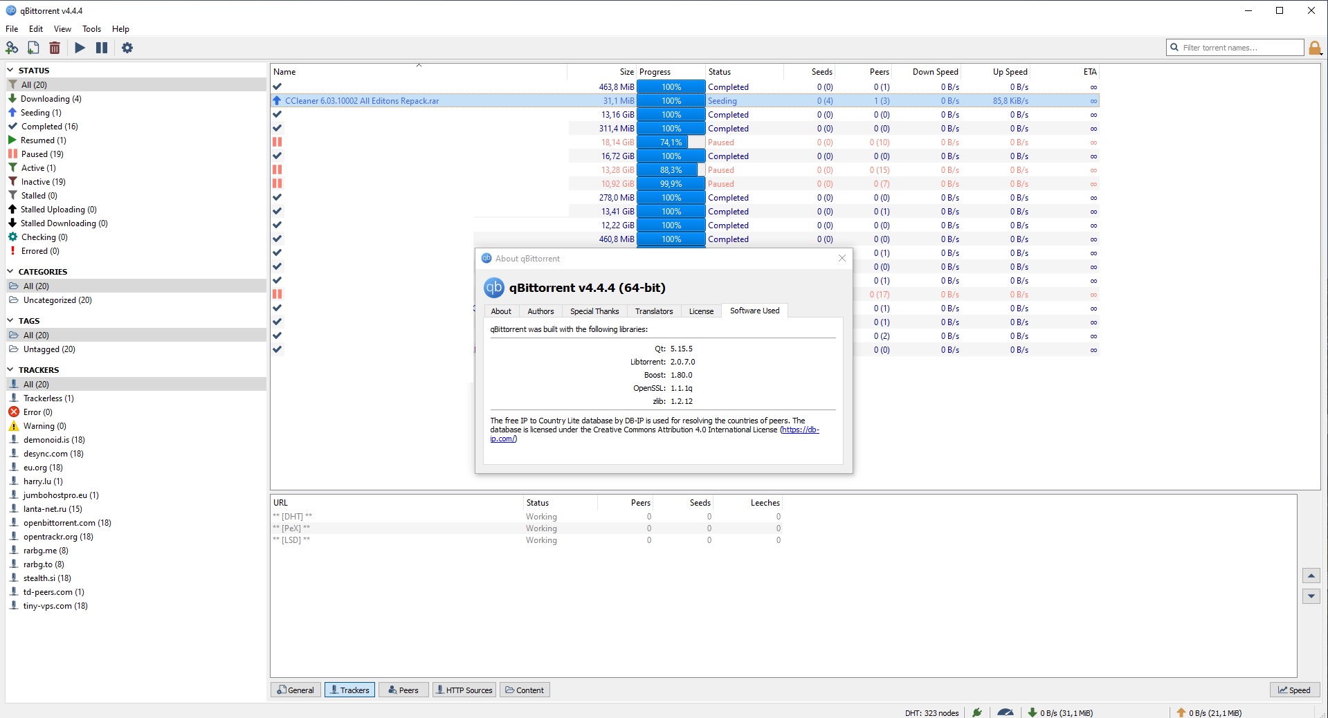This screenshot has height=718, width=1328.
Task: Open a torrent file from the toolbar
Action: coord(33,48)
